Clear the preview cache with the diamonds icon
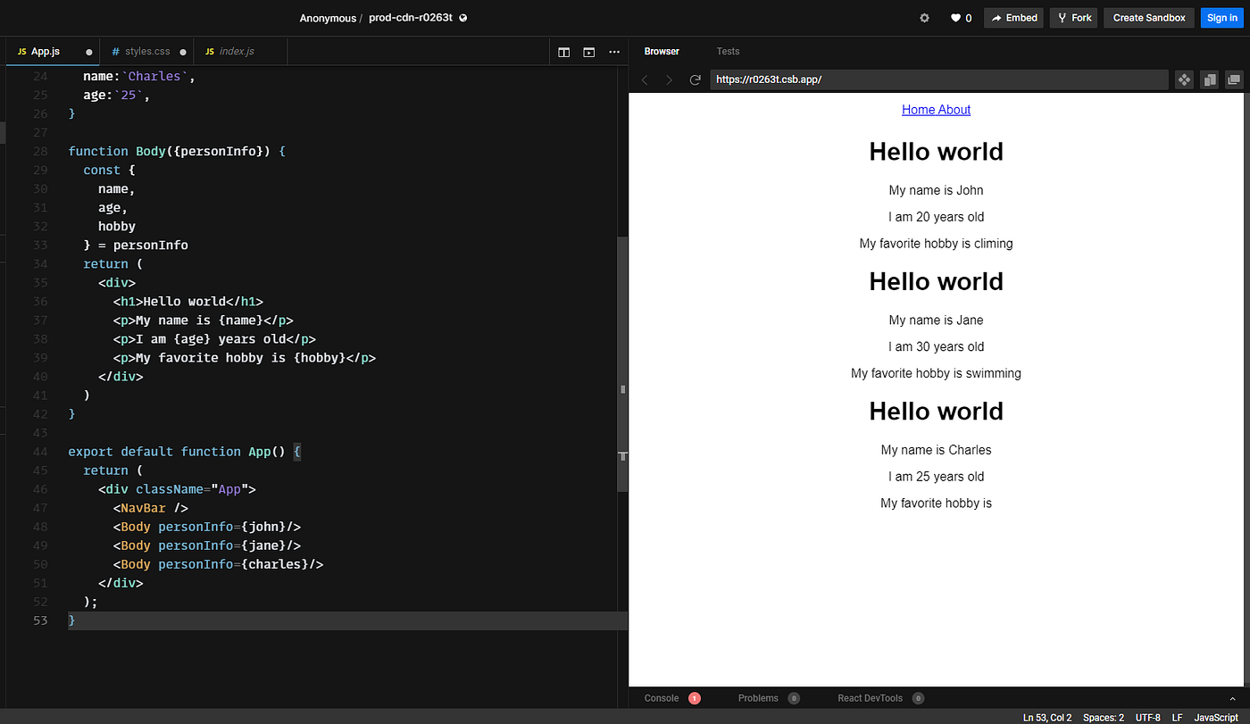This screenshot has width=1250, height=724. [1184, 79]
